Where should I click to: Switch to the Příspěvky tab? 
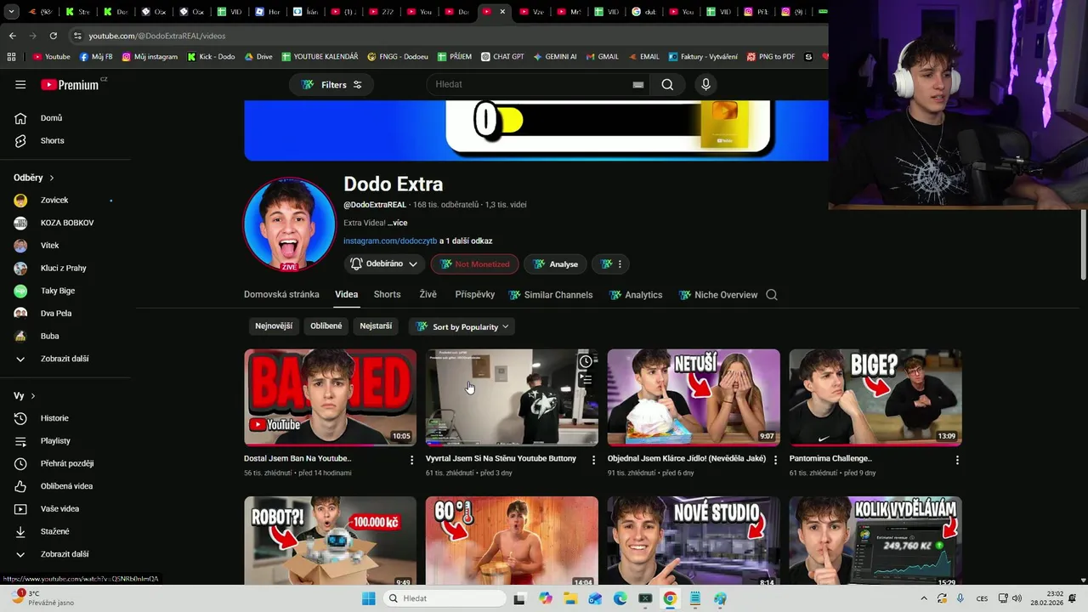(474, 294)
